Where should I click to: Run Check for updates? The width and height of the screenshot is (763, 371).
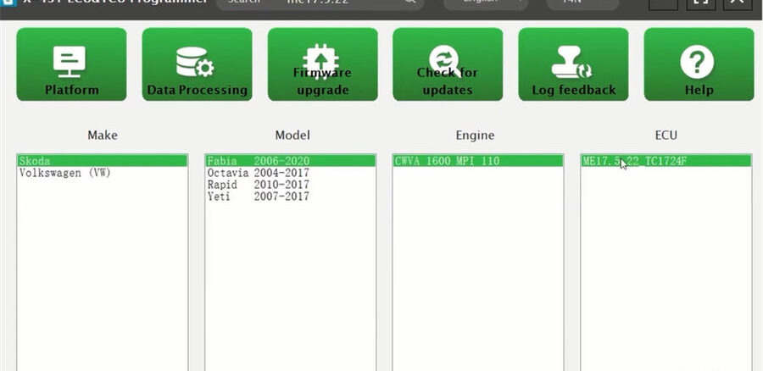[x=448, y=64]
